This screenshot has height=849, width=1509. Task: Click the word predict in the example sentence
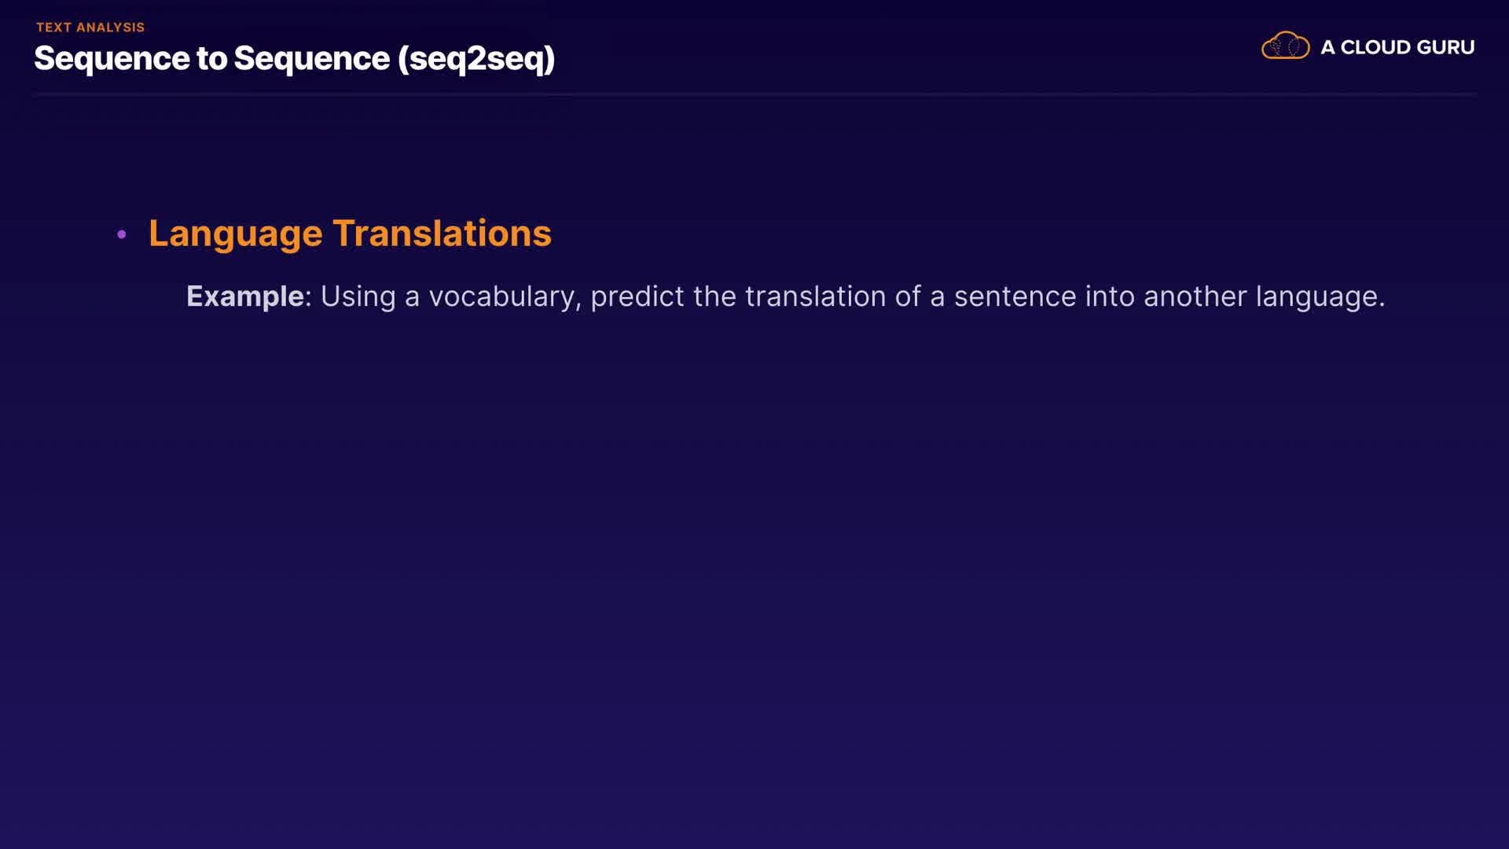click(x=637, y=296)
